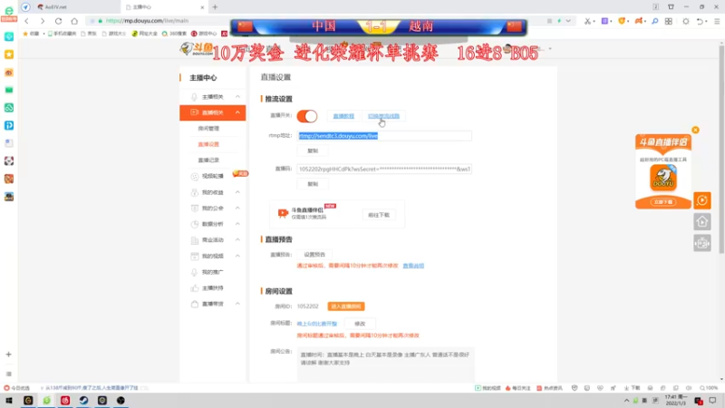725x408 pixels.
Task: Switch to the AoEIV.net tab
Action: (x=55, y=7)
